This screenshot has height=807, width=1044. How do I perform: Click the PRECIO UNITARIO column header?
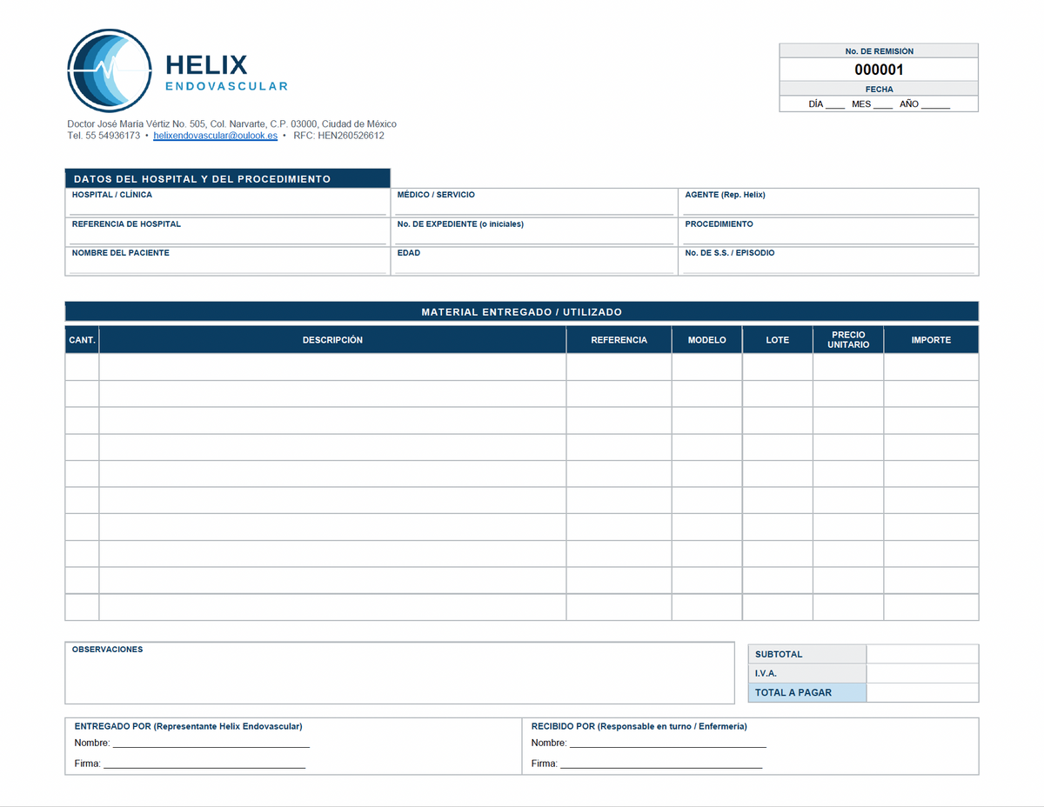pos(848,340)
